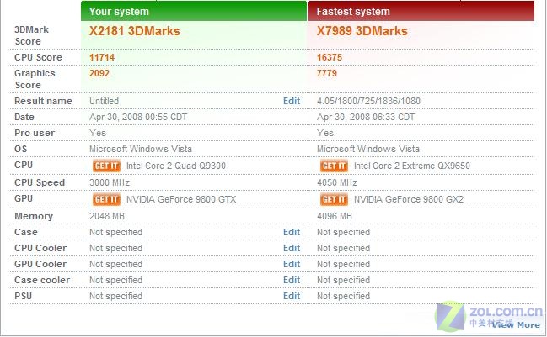Screen dimensions: 547x337
Task: Click the 3DMark Score row label
Action: [31, 35]
